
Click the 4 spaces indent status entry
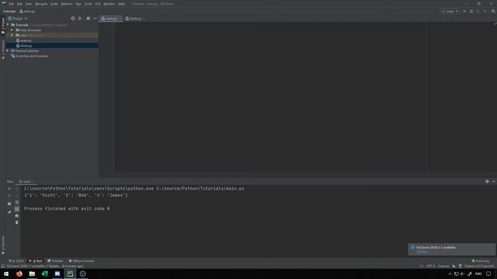coord(443,267)
